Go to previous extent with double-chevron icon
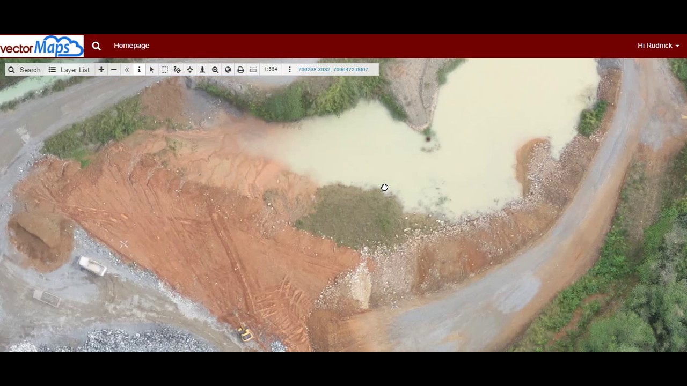Viewport: 687px width, 386px height. (127, 70)
